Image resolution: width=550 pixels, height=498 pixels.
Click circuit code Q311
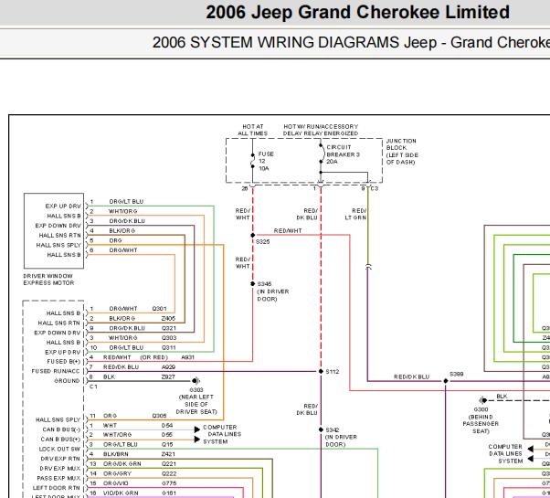169,347
